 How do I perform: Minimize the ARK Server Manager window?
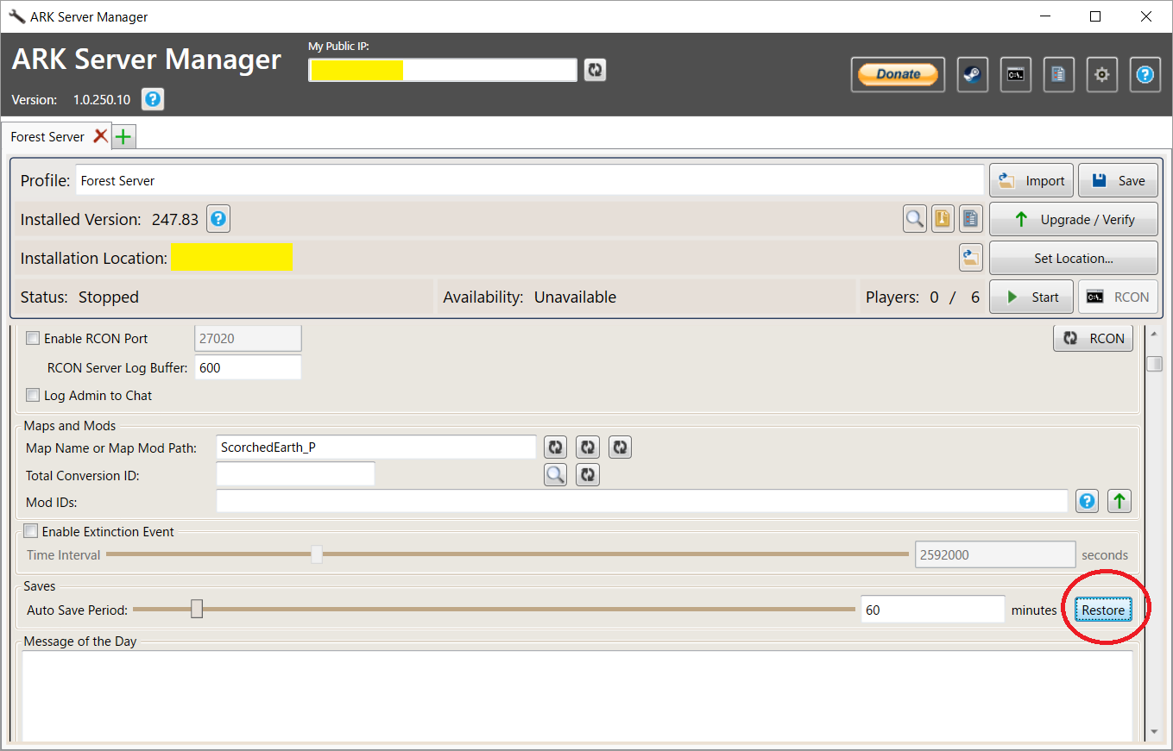tap(1044, 16)
